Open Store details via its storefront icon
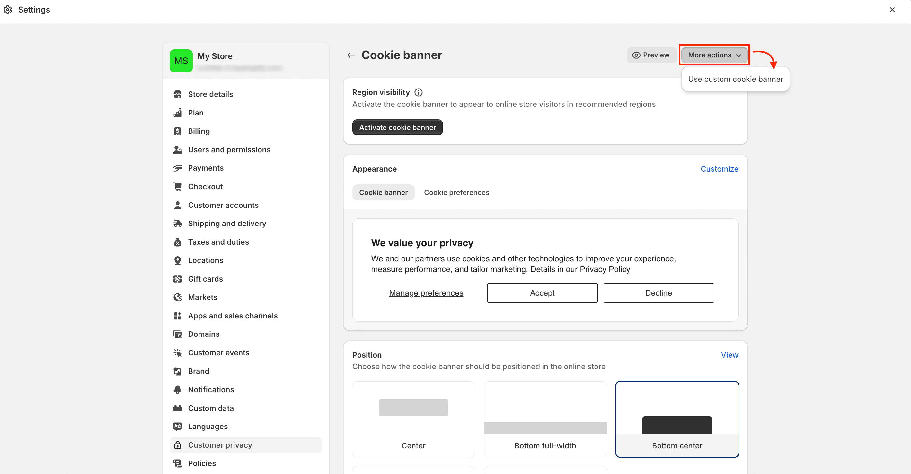This screenshot has height=474, width=911. tap(178, 94)
